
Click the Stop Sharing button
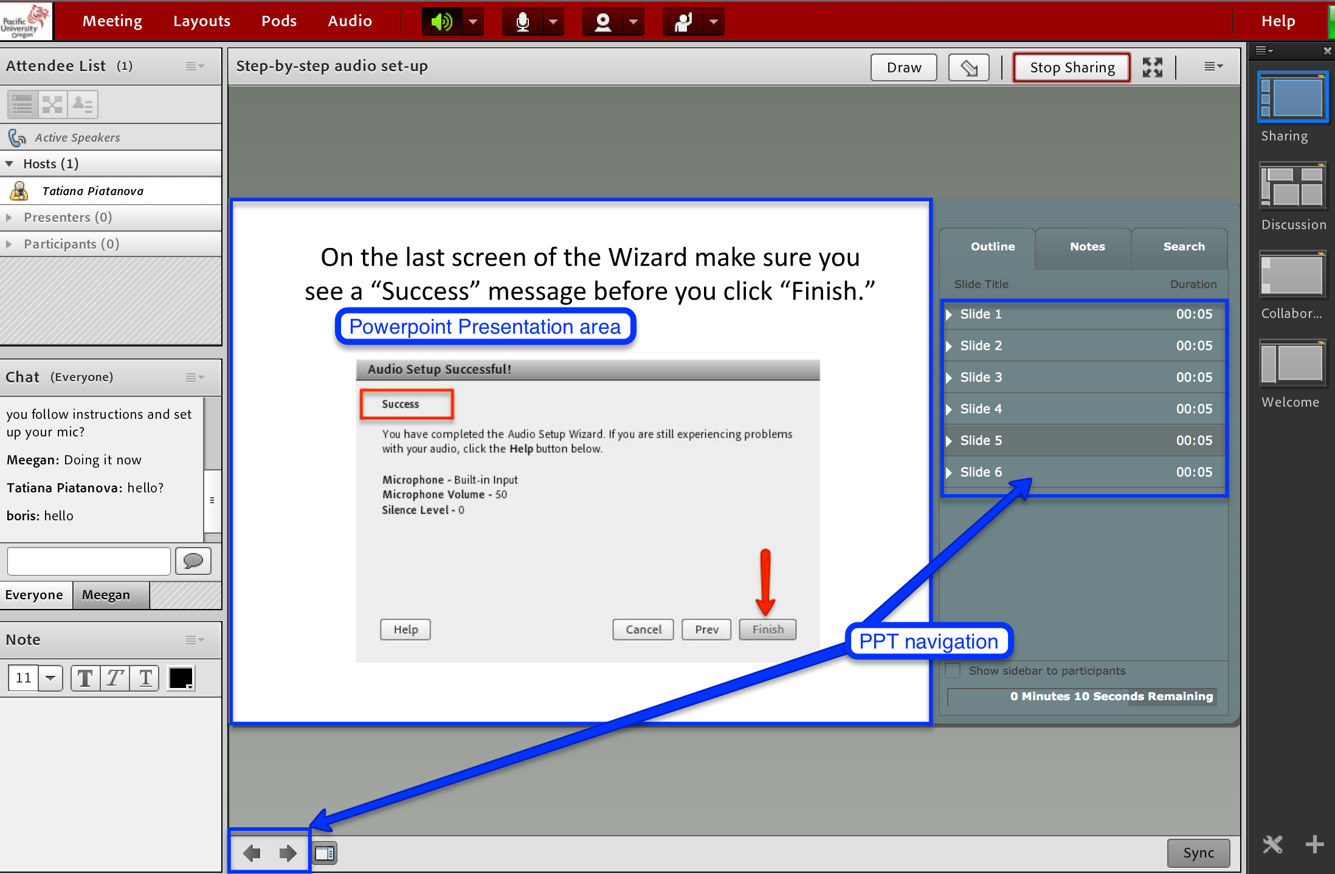(1070, 66)
